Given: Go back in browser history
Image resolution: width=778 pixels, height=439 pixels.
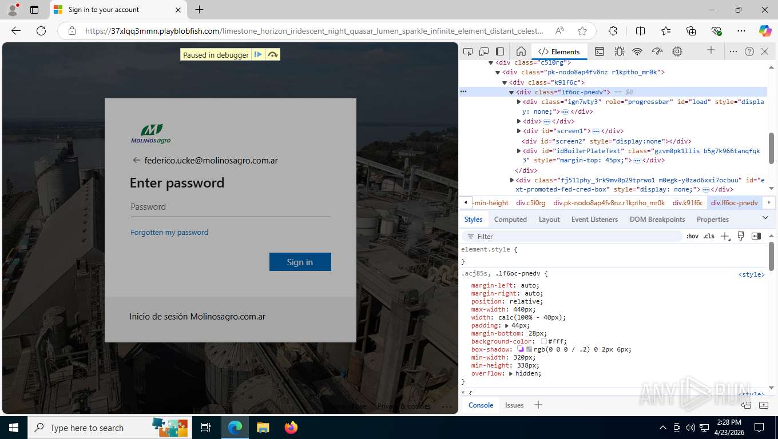Looking at the screenshot, I should pyautogui.click(x=16, y=31).
